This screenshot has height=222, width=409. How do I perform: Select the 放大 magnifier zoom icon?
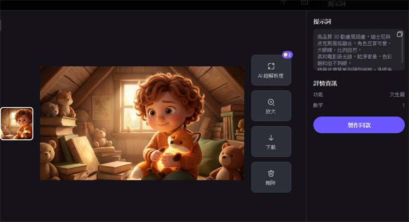pyautogui.click(x=271, y=102)
